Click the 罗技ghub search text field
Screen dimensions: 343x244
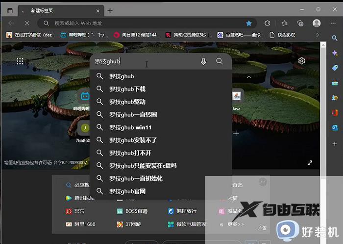pyautogui.click(x=147, y=61)
